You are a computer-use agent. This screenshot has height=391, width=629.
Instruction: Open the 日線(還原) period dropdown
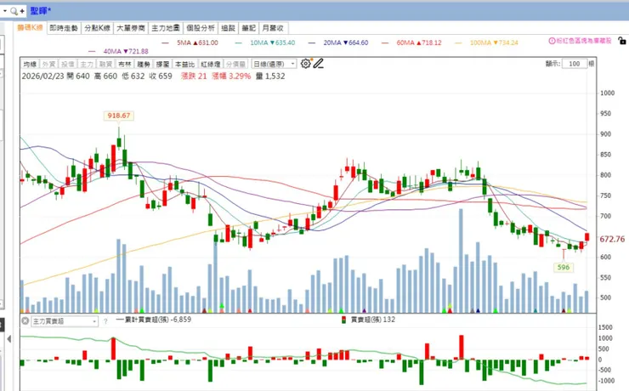tap(274, 64)
